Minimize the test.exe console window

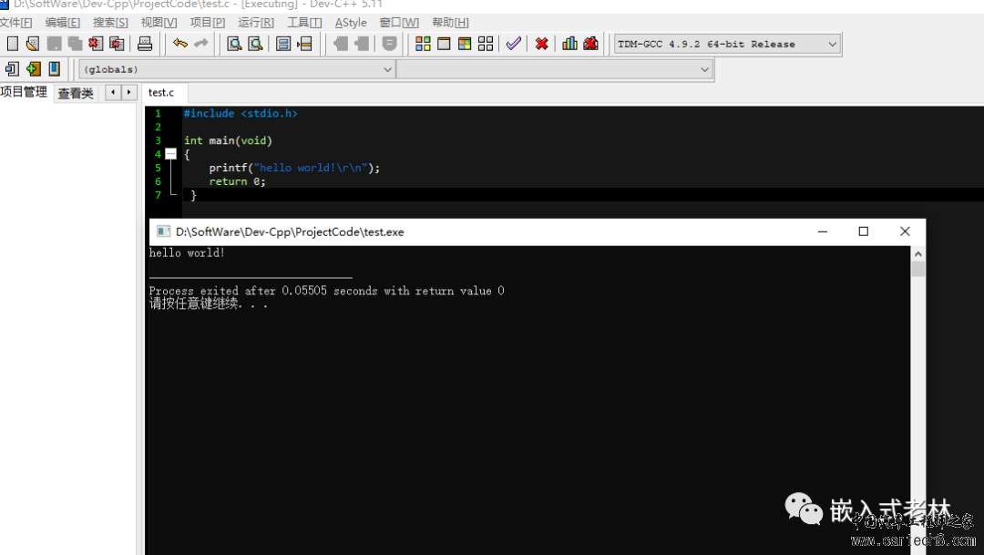[x=823, y=231]
